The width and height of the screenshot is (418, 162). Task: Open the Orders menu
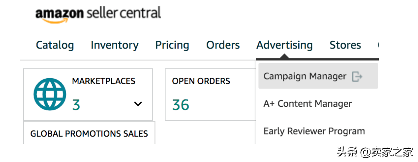coord(223,45)
